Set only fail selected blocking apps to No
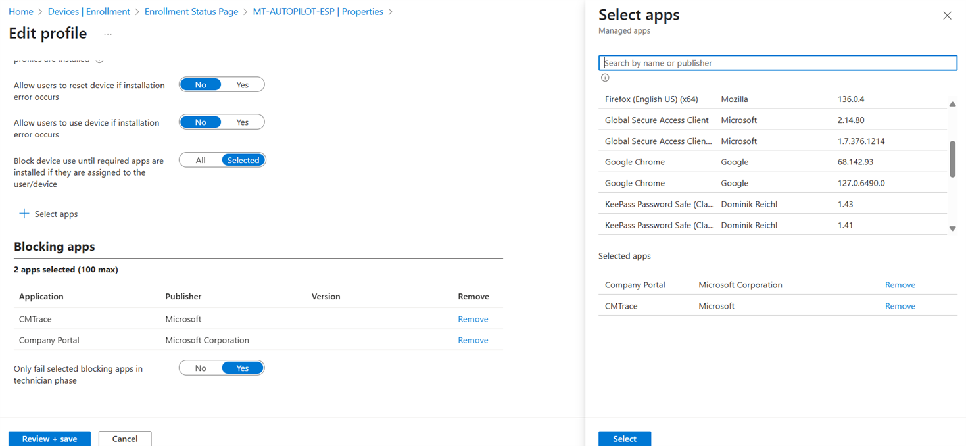966x446 pixels. pyautogui.click(x=201, y=368)
